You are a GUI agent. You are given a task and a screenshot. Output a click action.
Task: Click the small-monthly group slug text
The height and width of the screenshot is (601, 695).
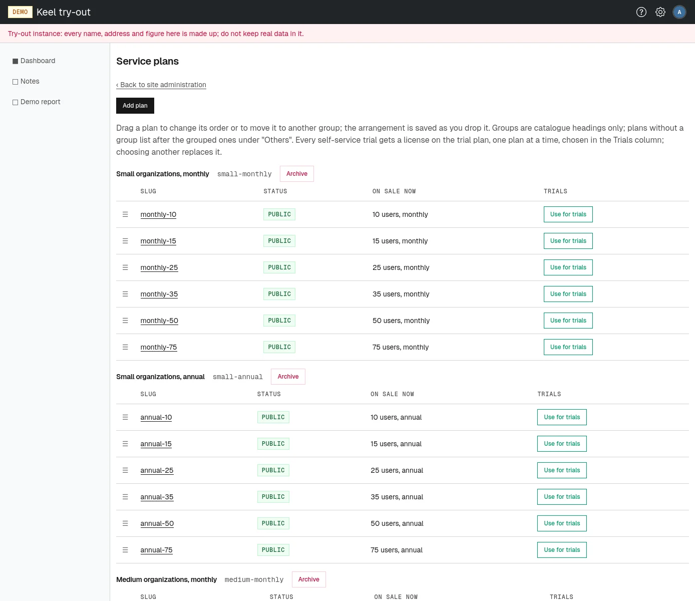[x=244, y=174]
